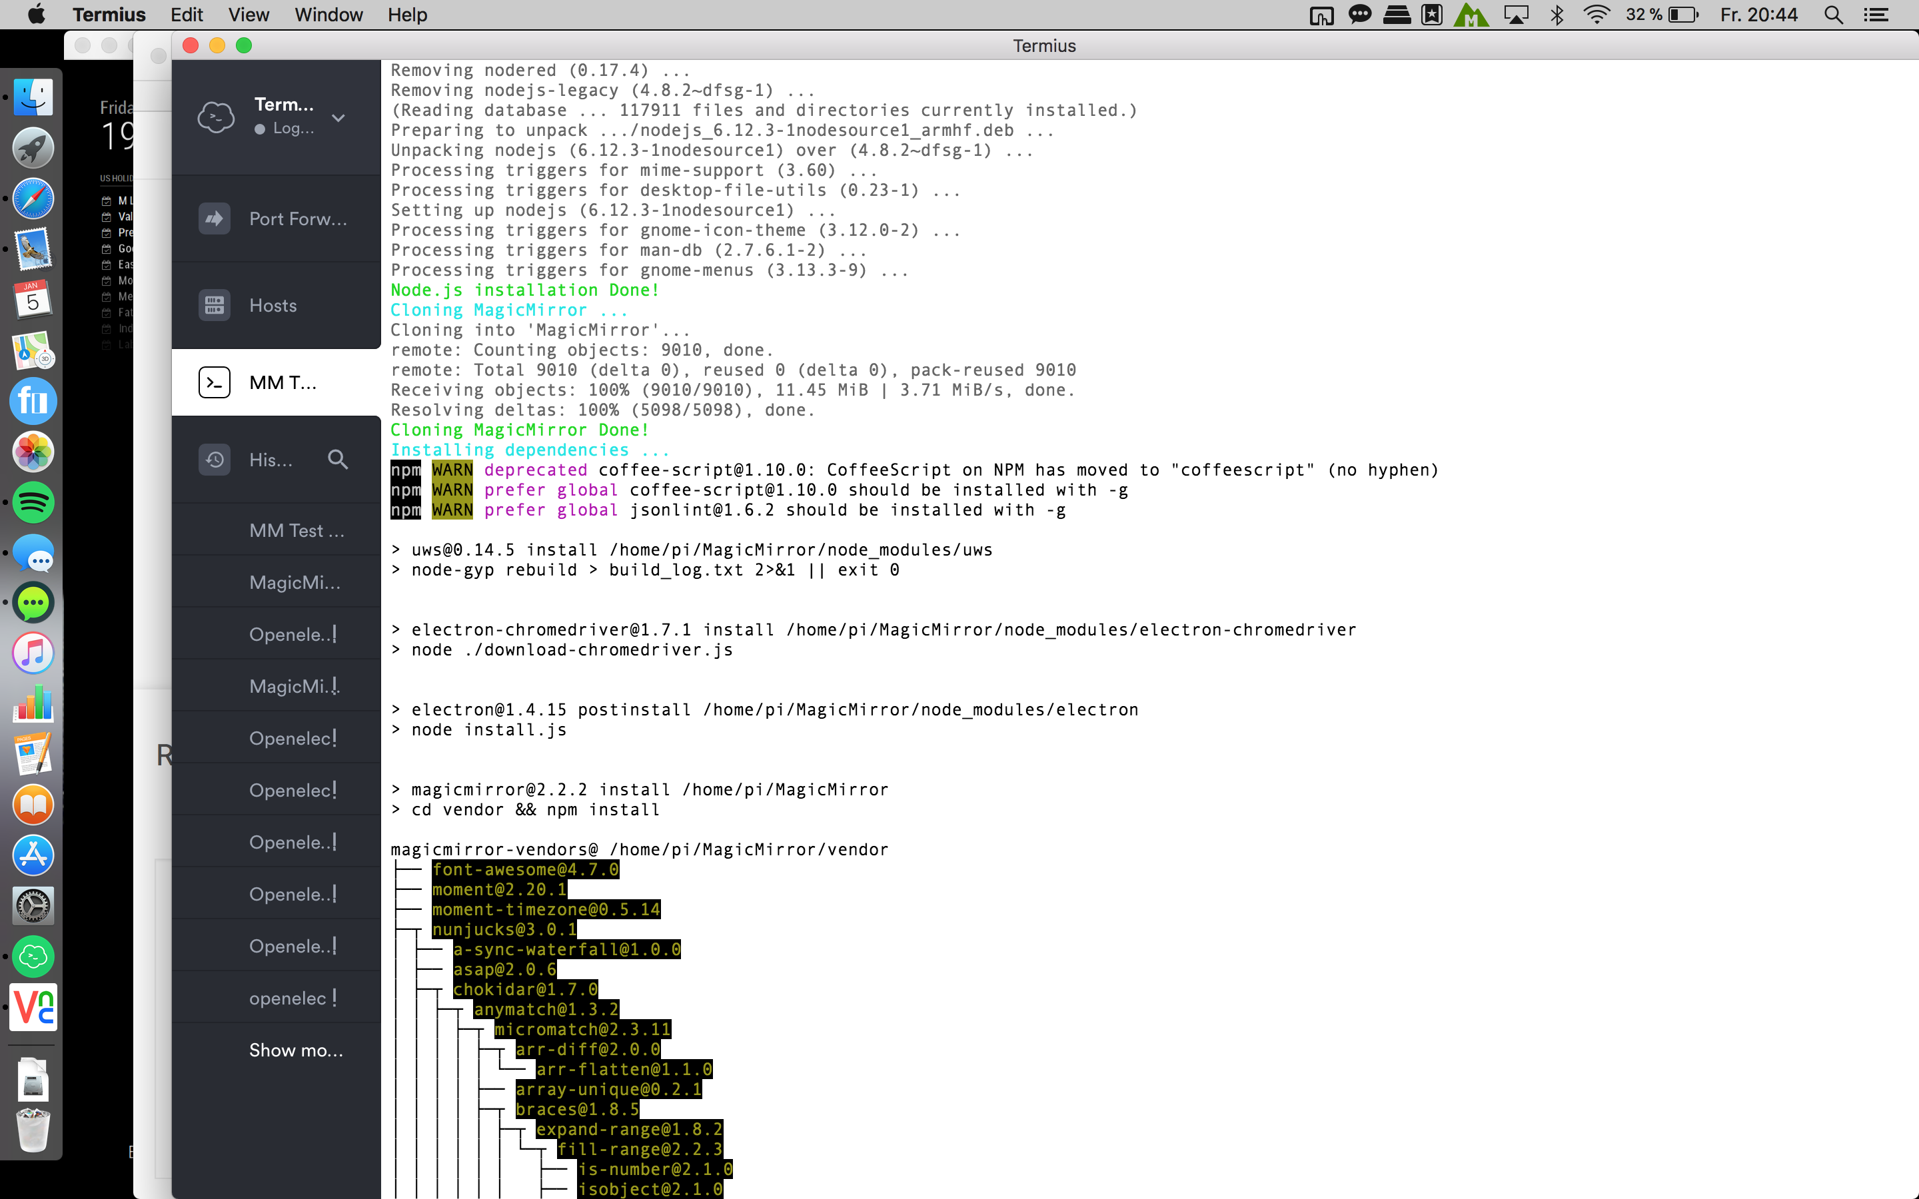The width and height of the screenshot is (1919, 1199).
Task: Open the View menu
Action: click(248, 15)
